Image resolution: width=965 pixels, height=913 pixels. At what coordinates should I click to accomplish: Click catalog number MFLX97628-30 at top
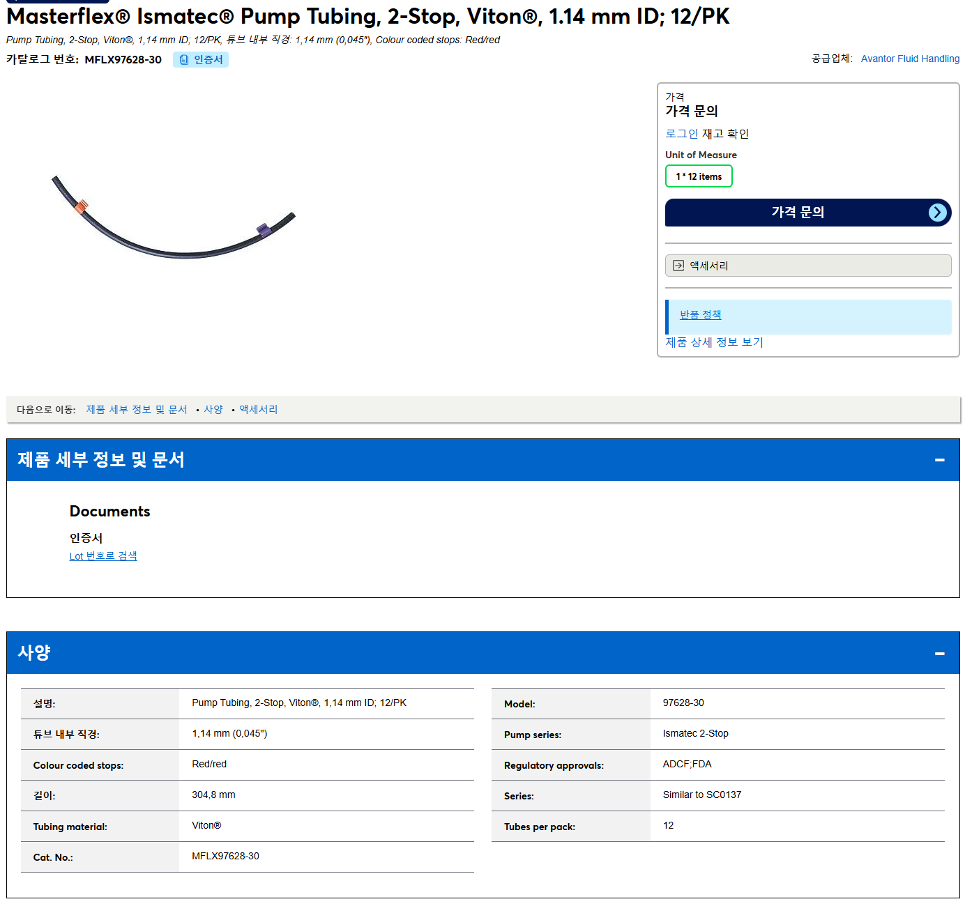pos(123,60)
